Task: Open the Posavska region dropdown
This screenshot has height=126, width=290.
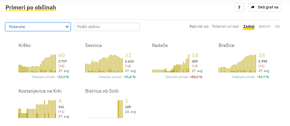Action: click(x=38, y=27)
